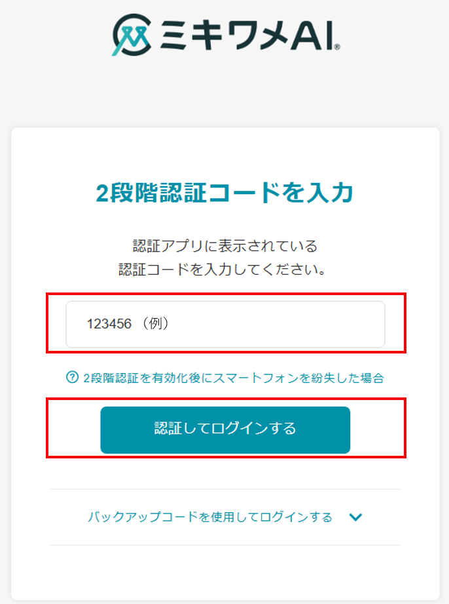Click the question mark help icon
Image resolution: width=449 pixels, height=604 pixels.
pyautogui.click(x=72, y=377)
